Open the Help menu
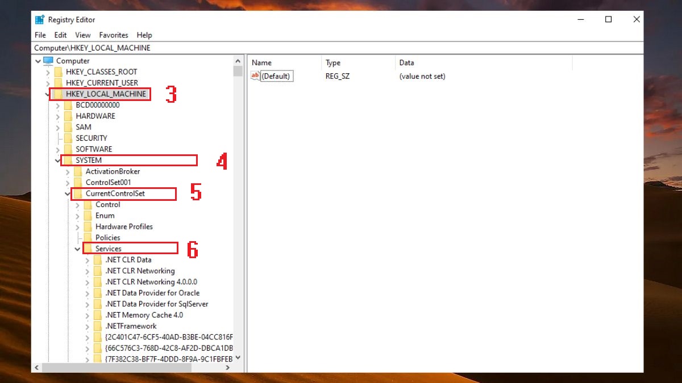This screenshot has height=383, width=682. 144,35
